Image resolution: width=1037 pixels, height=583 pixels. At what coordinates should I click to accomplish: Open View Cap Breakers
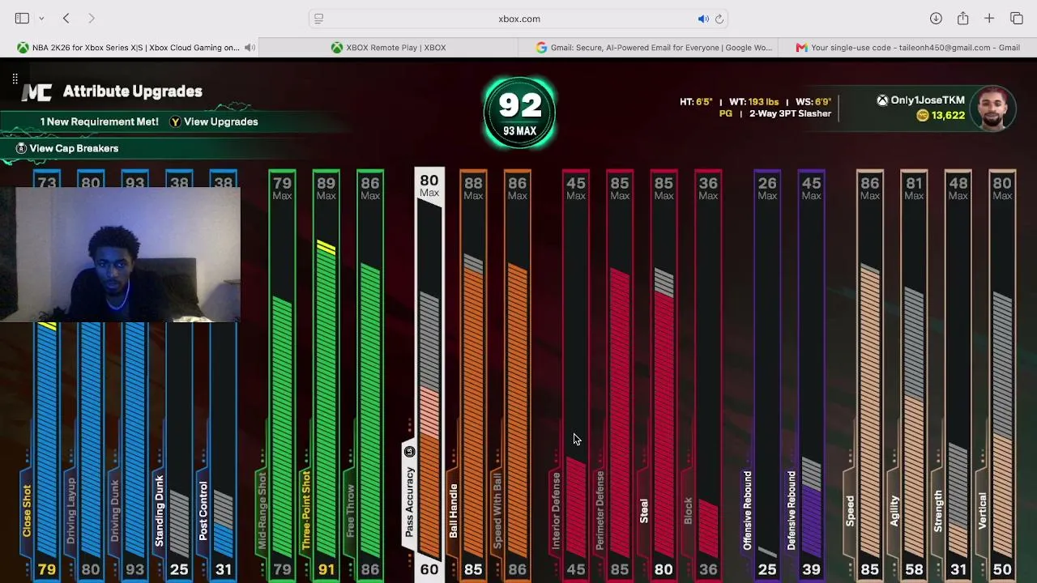tap(74, 148)
